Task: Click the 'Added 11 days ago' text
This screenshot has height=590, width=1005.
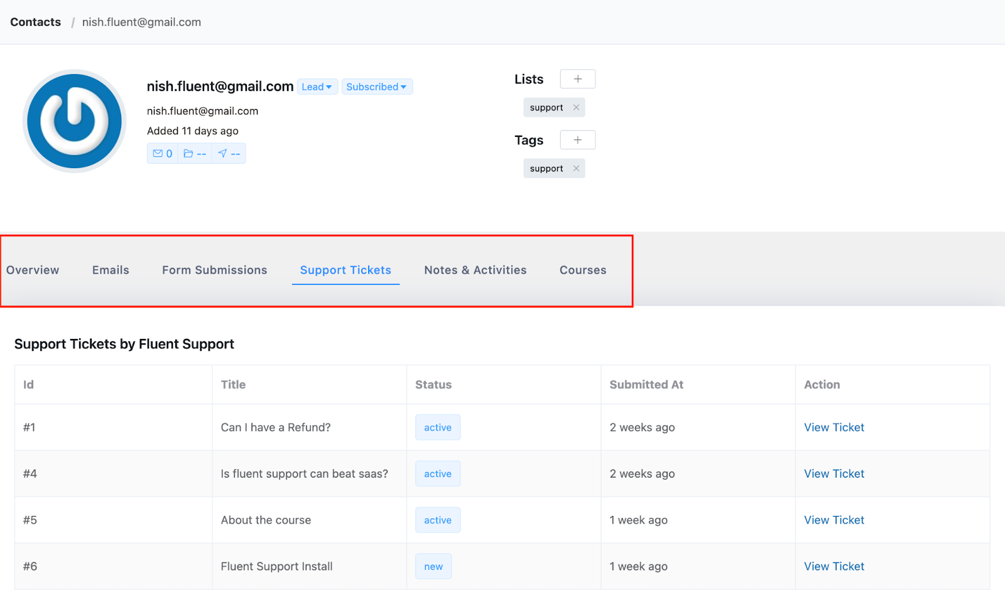Action: tap(193, 131)
